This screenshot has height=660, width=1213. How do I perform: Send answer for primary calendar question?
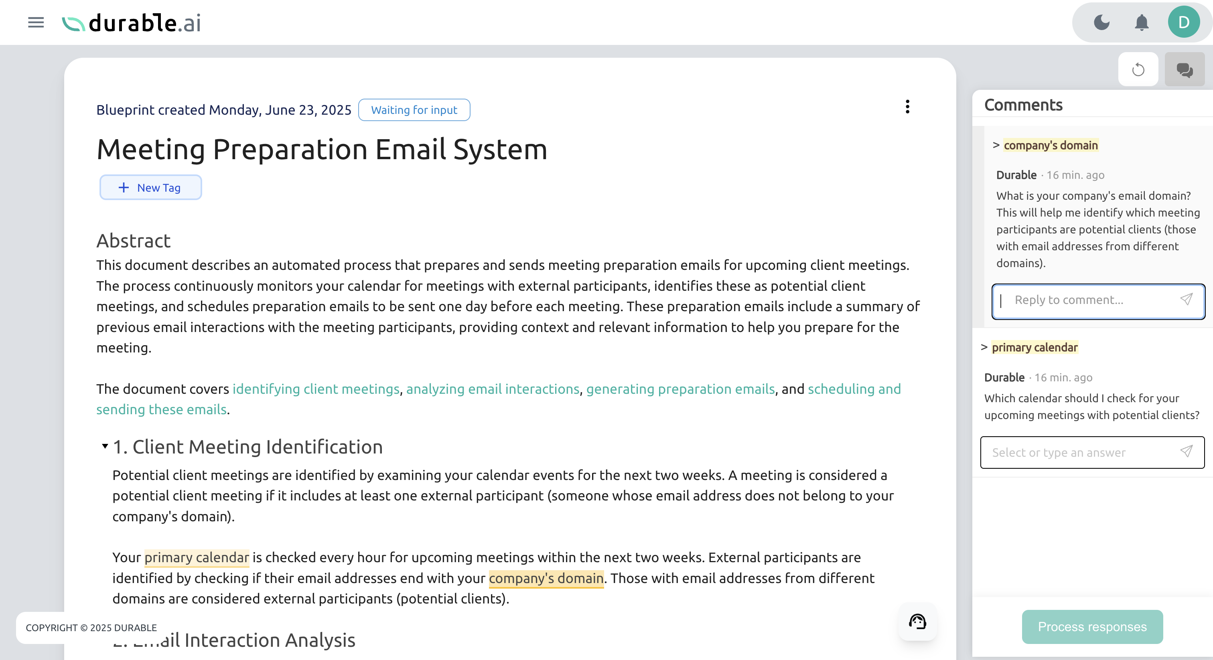tap(1186, 452)
